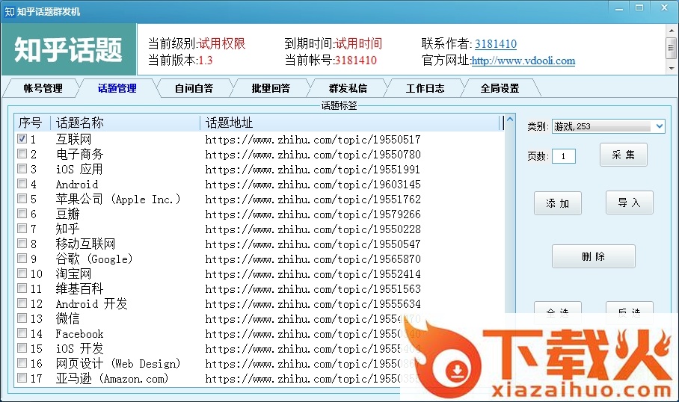Open the 全局设置 tab

(x=500, y=88)
